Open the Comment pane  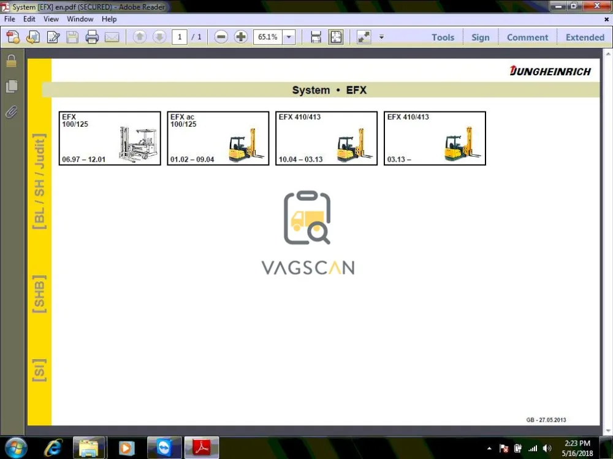pyautogui.click(x=527, y=37)
